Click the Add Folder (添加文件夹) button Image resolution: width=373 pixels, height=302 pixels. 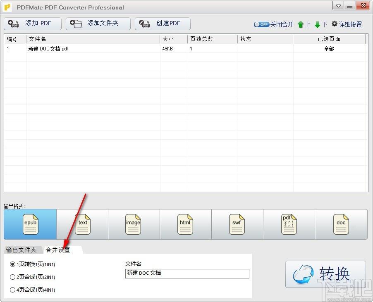(x=98, y=24)
